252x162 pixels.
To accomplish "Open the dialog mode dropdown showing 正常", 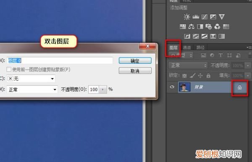I will 32,89.
